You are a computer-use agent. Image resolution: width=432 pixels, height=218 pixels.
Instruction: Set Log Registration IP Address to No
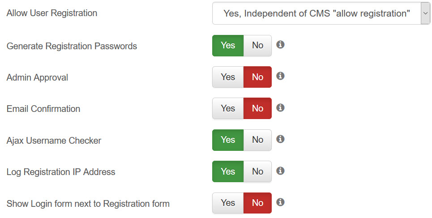click(257, 171)
